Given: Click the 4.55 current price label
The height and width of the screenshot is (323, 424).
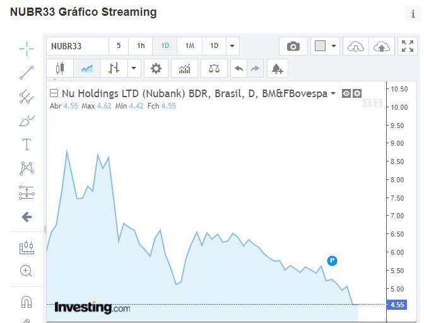Looking at the screenshot, I should 397,305.
